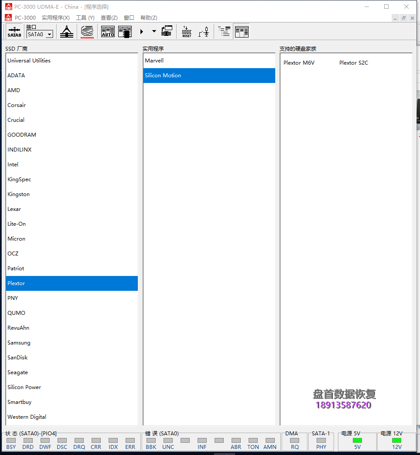Viewport: 420px width, 455px height.
Task: Click the PC-3000 logo in menu bar
Action: [8, 18]
